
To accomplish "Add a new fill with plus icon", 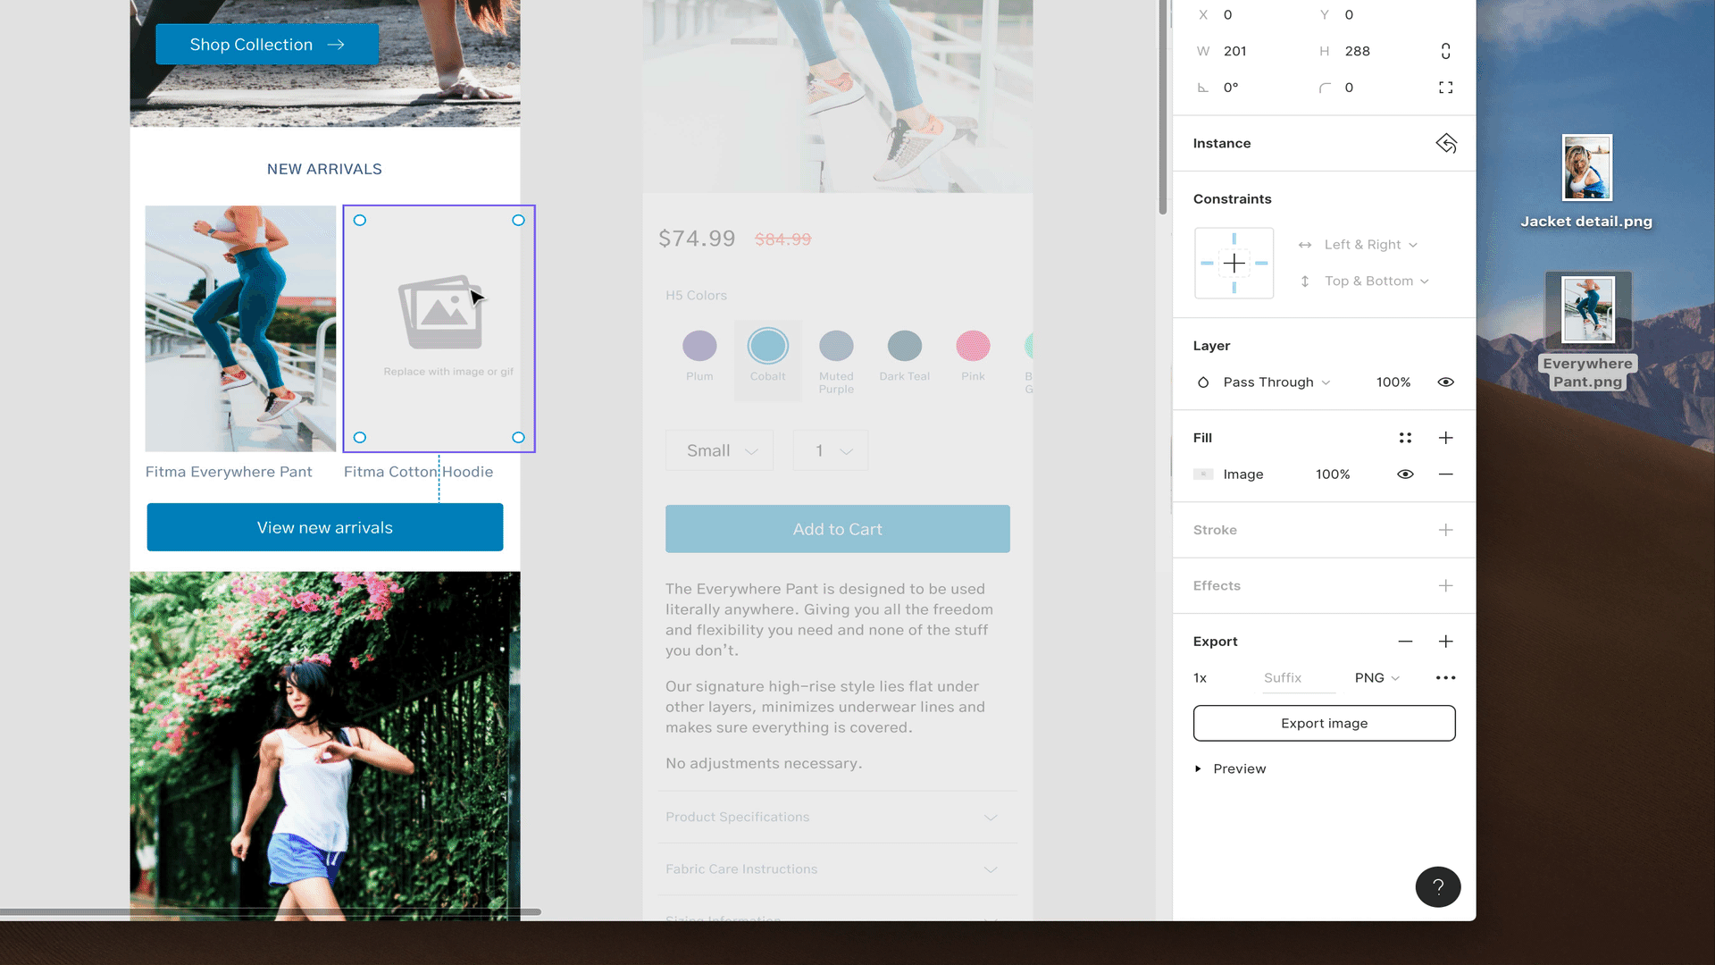I will 1445,438.
